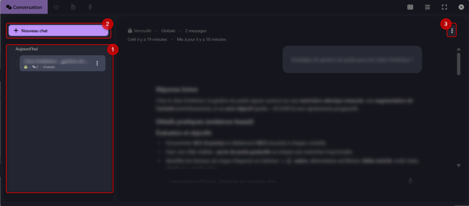
Task: Switch to the document tab icon
Action: (73, 7)
